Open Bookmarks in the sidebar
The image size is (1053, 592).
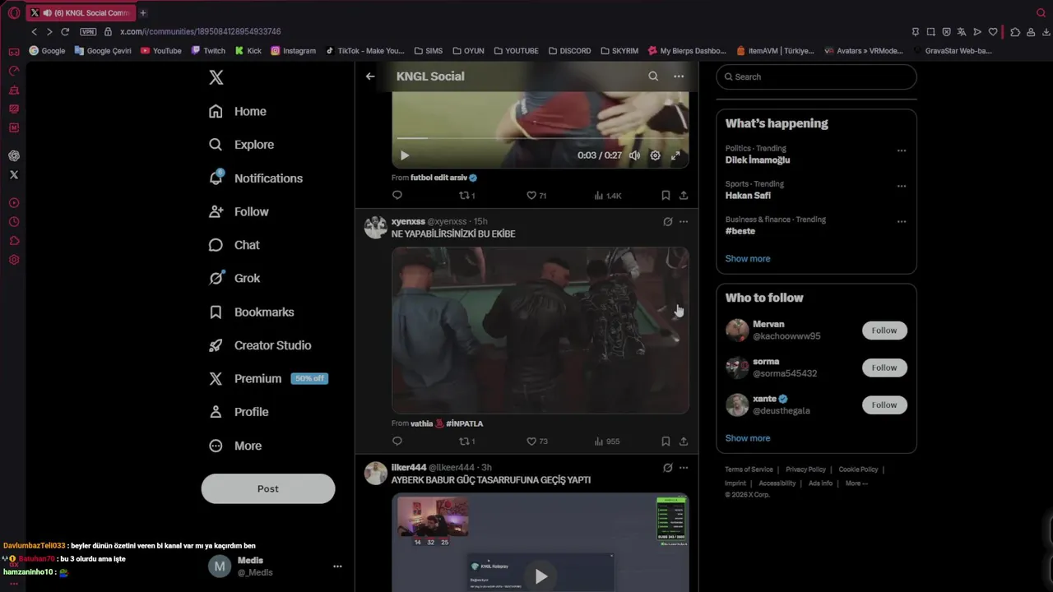252,312
